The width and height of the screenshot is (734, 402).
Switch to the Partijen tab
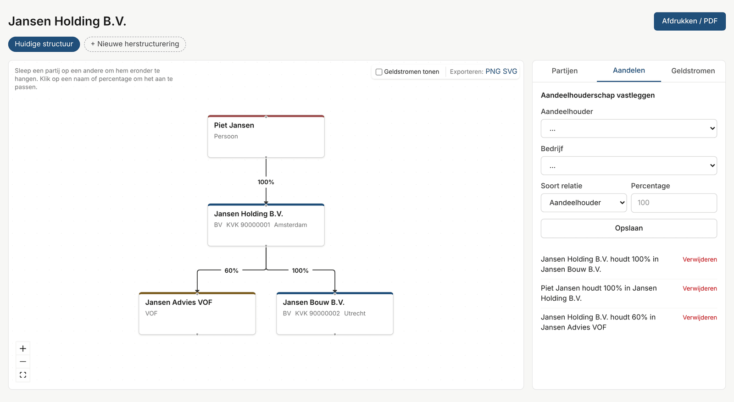[x=564, y=71]
